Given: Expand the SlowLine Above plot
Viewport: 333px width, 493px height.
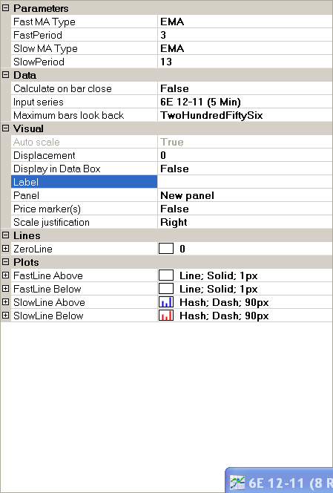Looking at the screenshot, I should click(5, 302).
